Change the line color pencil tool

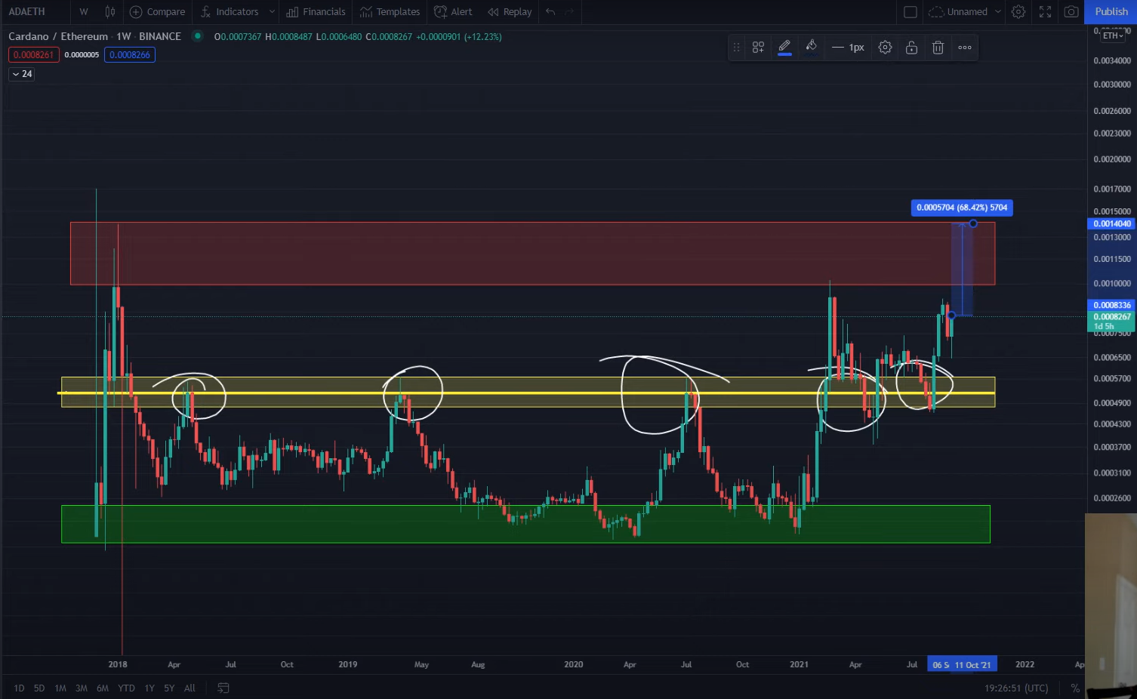click(784, 48)
